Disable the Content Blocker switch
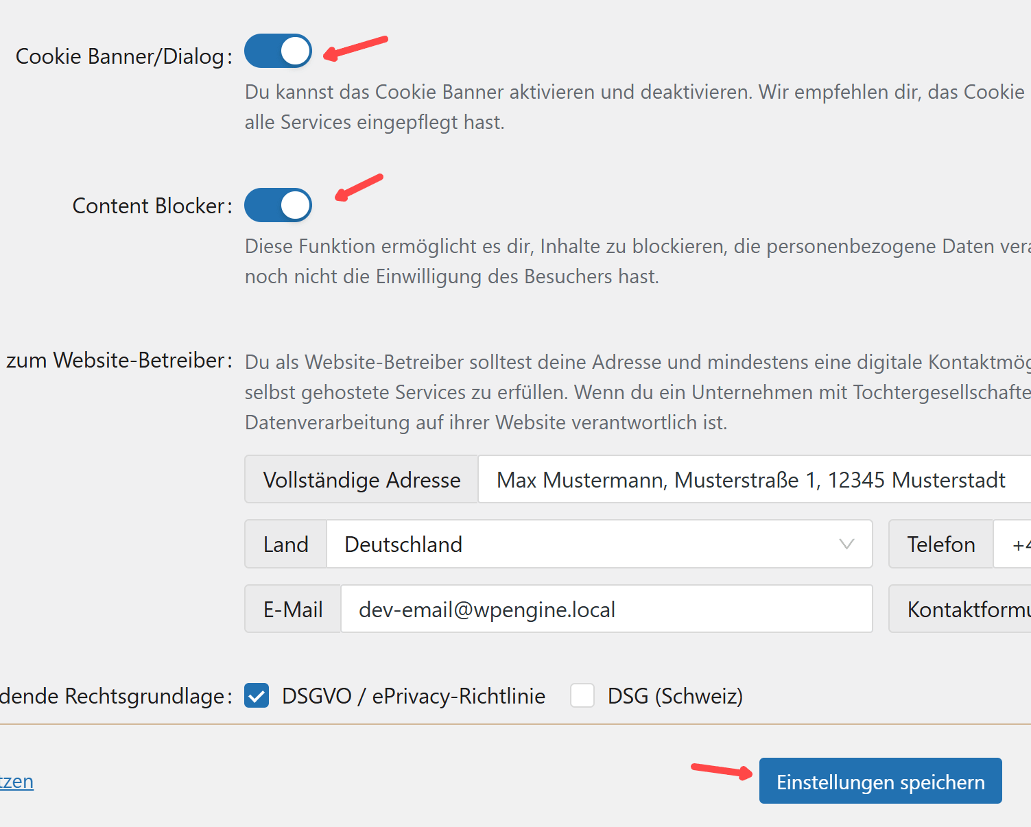This screenshot has height=827, width=1031. (x=278, y=206)
